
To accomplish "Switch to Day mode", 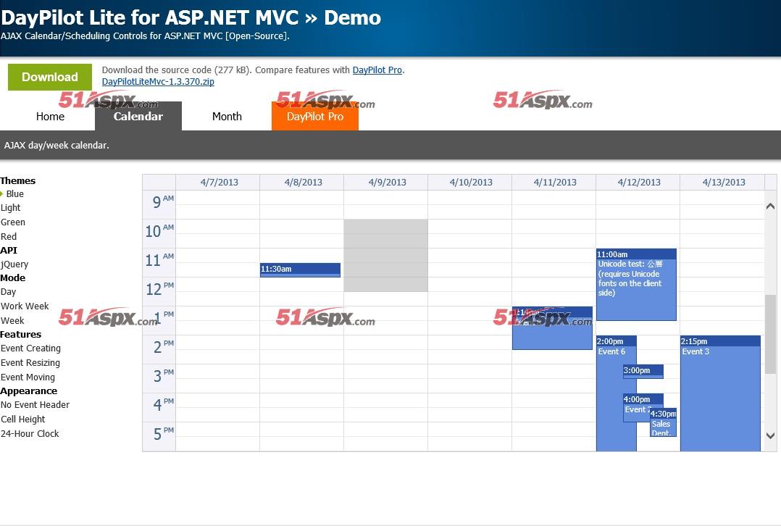I will (x=8, y=292).
